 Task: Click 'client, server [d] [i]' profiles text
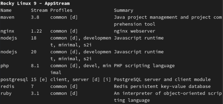click(81, 80)
